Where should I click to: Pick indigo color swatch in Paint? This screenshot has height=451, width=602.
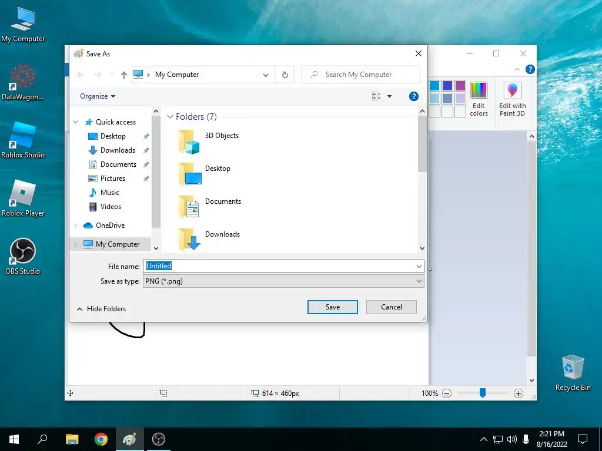click(x=447, y=86)
